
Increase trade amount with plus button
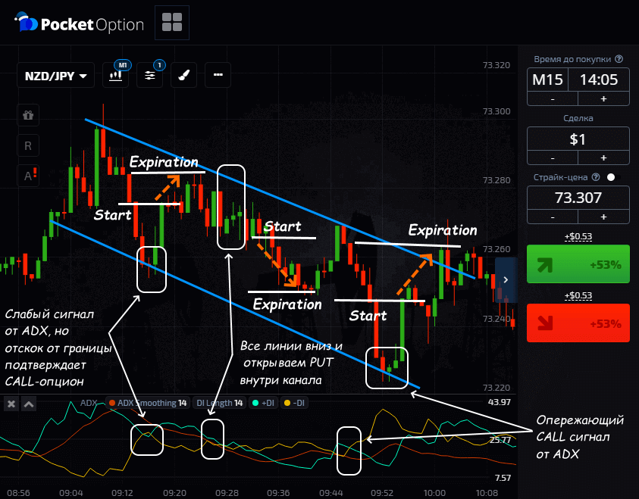click(x=603, y=157)
